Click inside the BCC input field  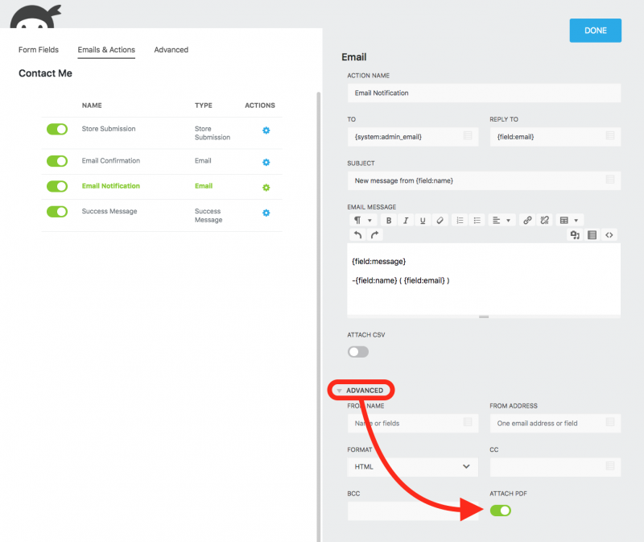[x=412, y=511]
